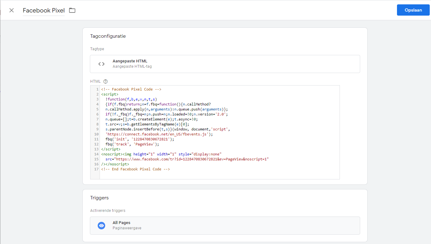Click the n.queue=[] createElement code line
This screenshot has width=431, height=244.
[x=152, y=119]
